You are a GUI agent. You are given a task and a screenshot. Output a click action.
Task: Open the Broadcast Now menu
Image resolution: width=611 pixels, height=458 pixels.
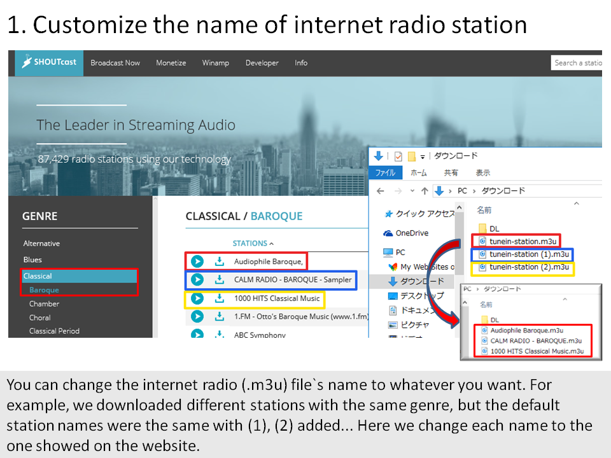coord(115,63)
